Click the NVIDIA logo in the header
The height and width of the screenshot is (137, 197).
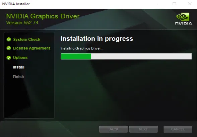pyautogui.click(x=184, y=19)
